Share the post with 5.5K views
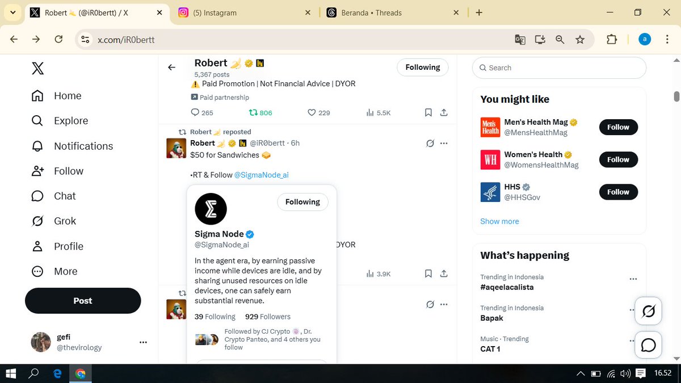The width and height of the screenshot is (681, 383). [x=444, y=112]
